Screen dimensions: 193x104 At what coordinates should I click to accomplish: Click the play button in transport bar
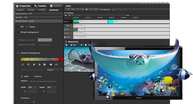tap(87, 10)
